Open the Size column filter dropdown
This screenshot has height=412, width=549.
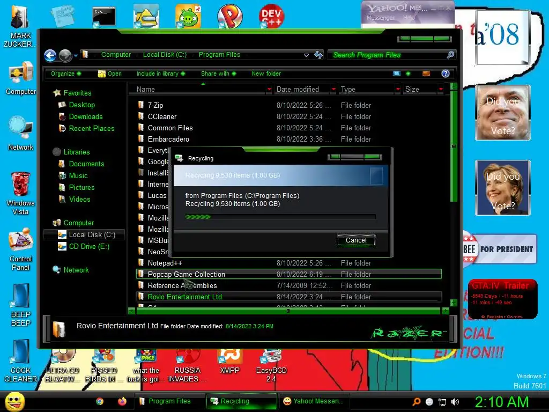pyautogui.click(x=441, y=90)
